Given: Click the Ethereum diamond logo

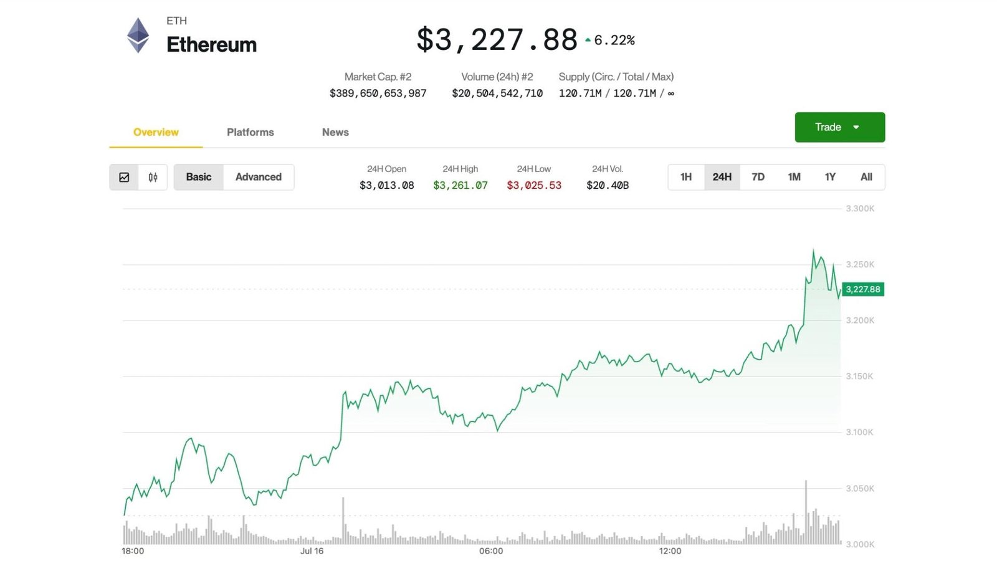Looking at the screenshot, I should 138,35.
